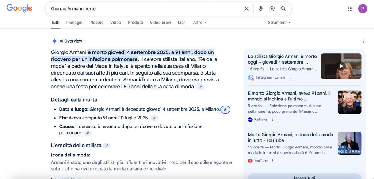Viewport: 374px width, 179px height.
Task: Open source link icon for Età bullet
Action: (154, 118)
